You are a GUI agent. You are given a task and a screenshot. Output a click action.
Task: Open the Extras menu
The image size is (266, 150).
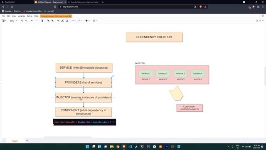coord(30,16)
